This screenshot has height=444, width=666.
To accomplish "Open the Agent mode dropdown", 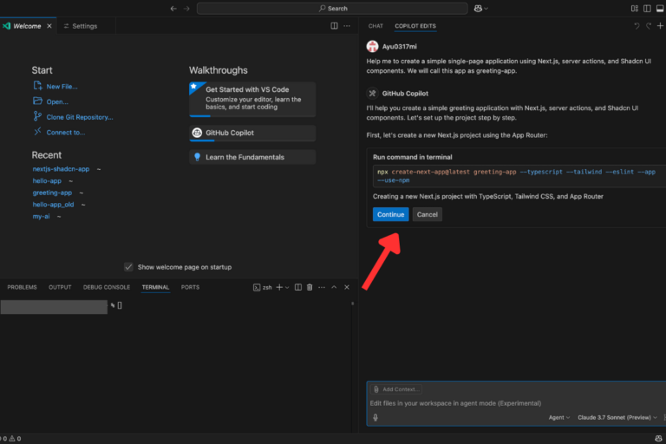I will (x=559, y=417).
